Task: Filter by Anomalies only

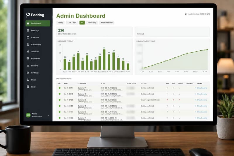Action: pos(107,23)
